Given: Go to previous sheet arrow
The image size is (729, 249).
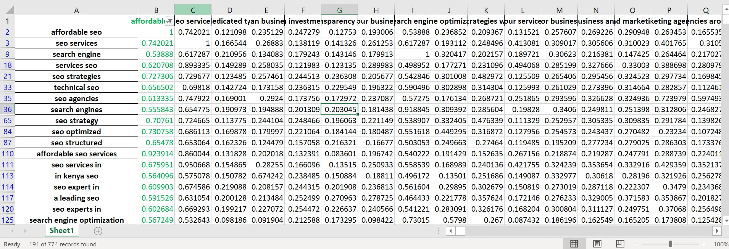Looking at the screenshot, I should [13, 231].
